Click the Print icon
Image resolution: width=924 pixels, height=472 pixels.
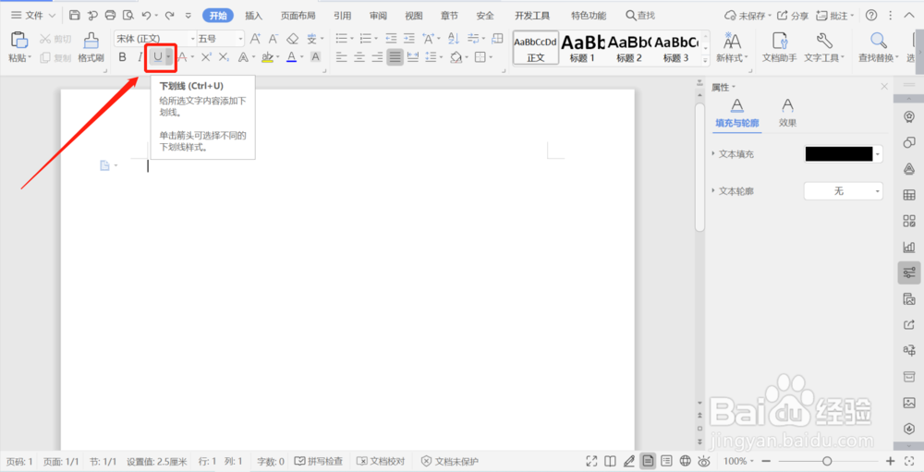(x=110, y=16)
